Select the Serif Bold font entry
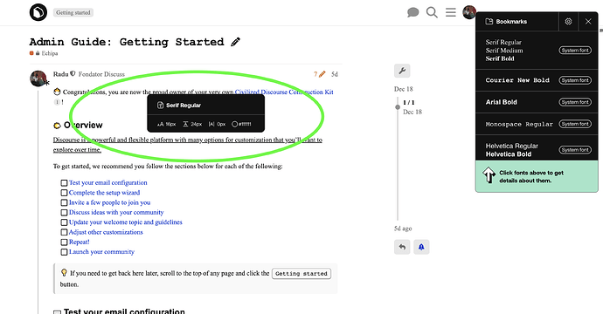The width and height of the screenshot is (603, 314). point(500,58)
